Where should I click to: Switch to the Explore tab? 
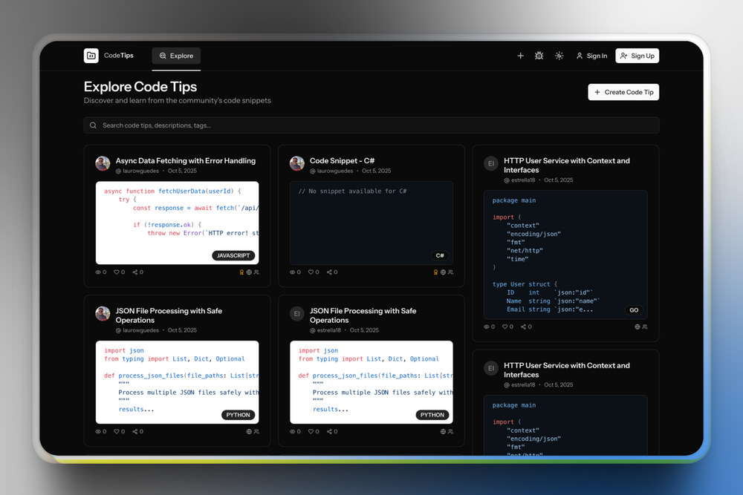click(176, 56)
